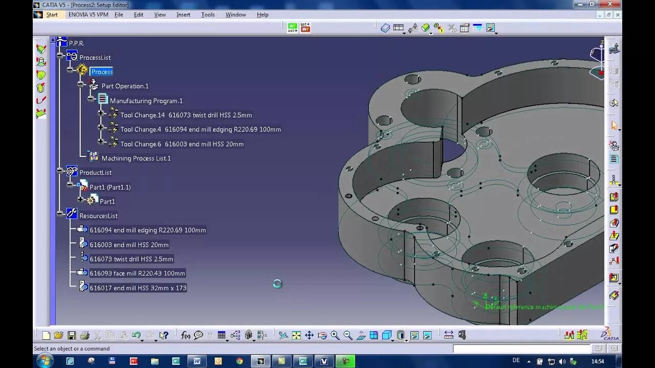This screenshot has height=368, width=655.
Task: Click the Zoom Out magnifier
Action: click(348, 335)
